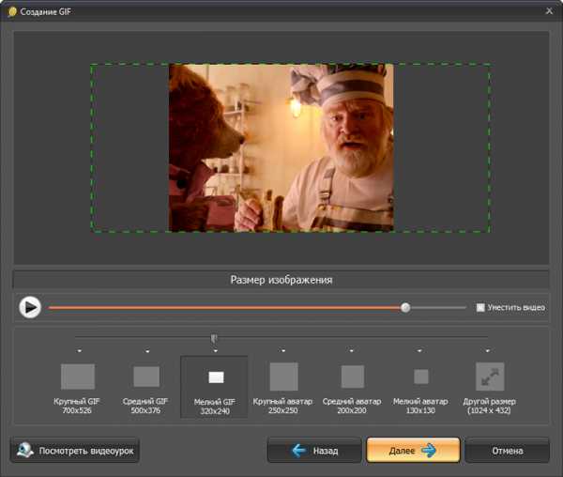This screenshot has width=563, height=477.
Task: Click the orange zoom slider handle
Action: [405, 307]
